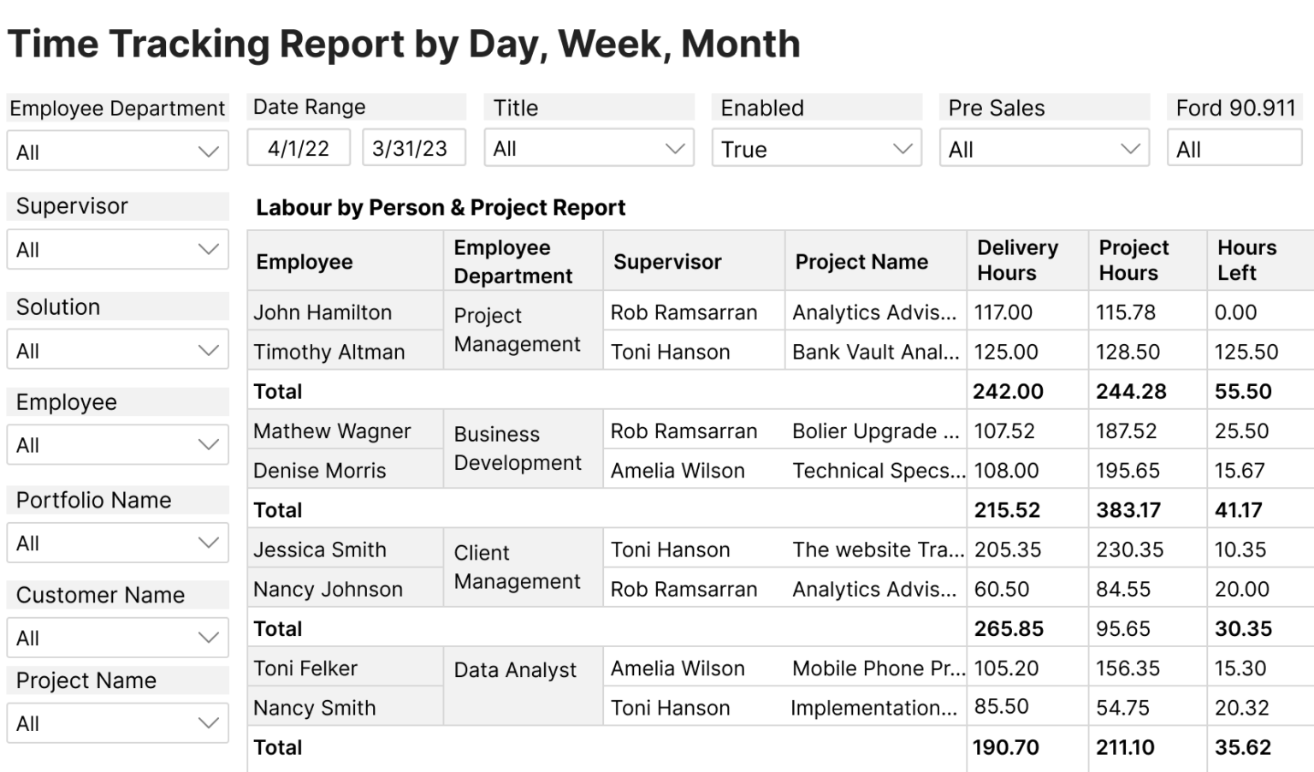Open the Employee Department filter dropdown
The height and width of the screenshot is (772, 1314).
click(117, 151)
